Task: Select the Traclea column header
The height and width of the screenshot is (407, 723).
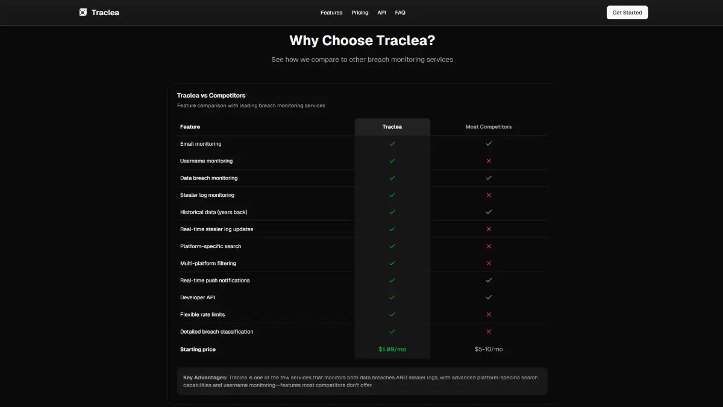Action: (x=392, y=127)
